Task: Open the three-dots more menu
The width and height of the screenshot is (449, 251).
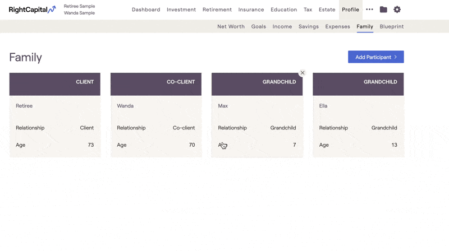Action: 369,10
